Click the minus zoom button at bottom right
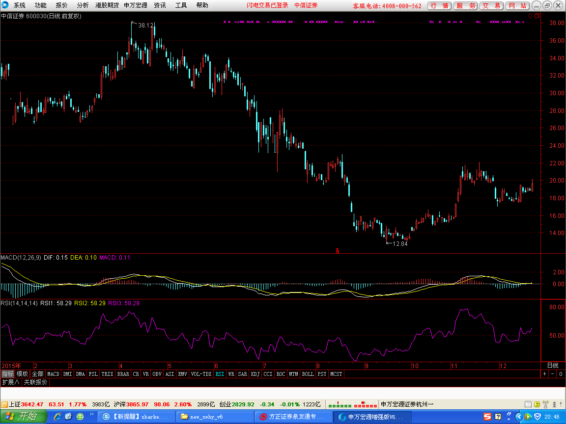 [x=553, y=374]
